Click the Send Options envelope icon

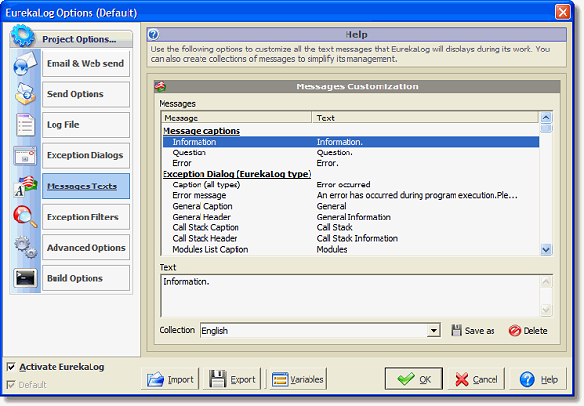pos(25,93)
